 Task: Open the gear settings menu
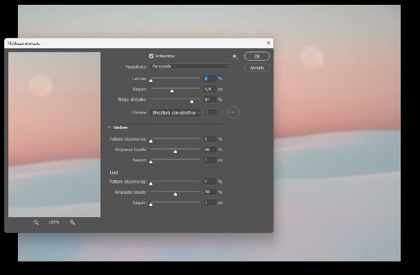[x=235, y=57]
